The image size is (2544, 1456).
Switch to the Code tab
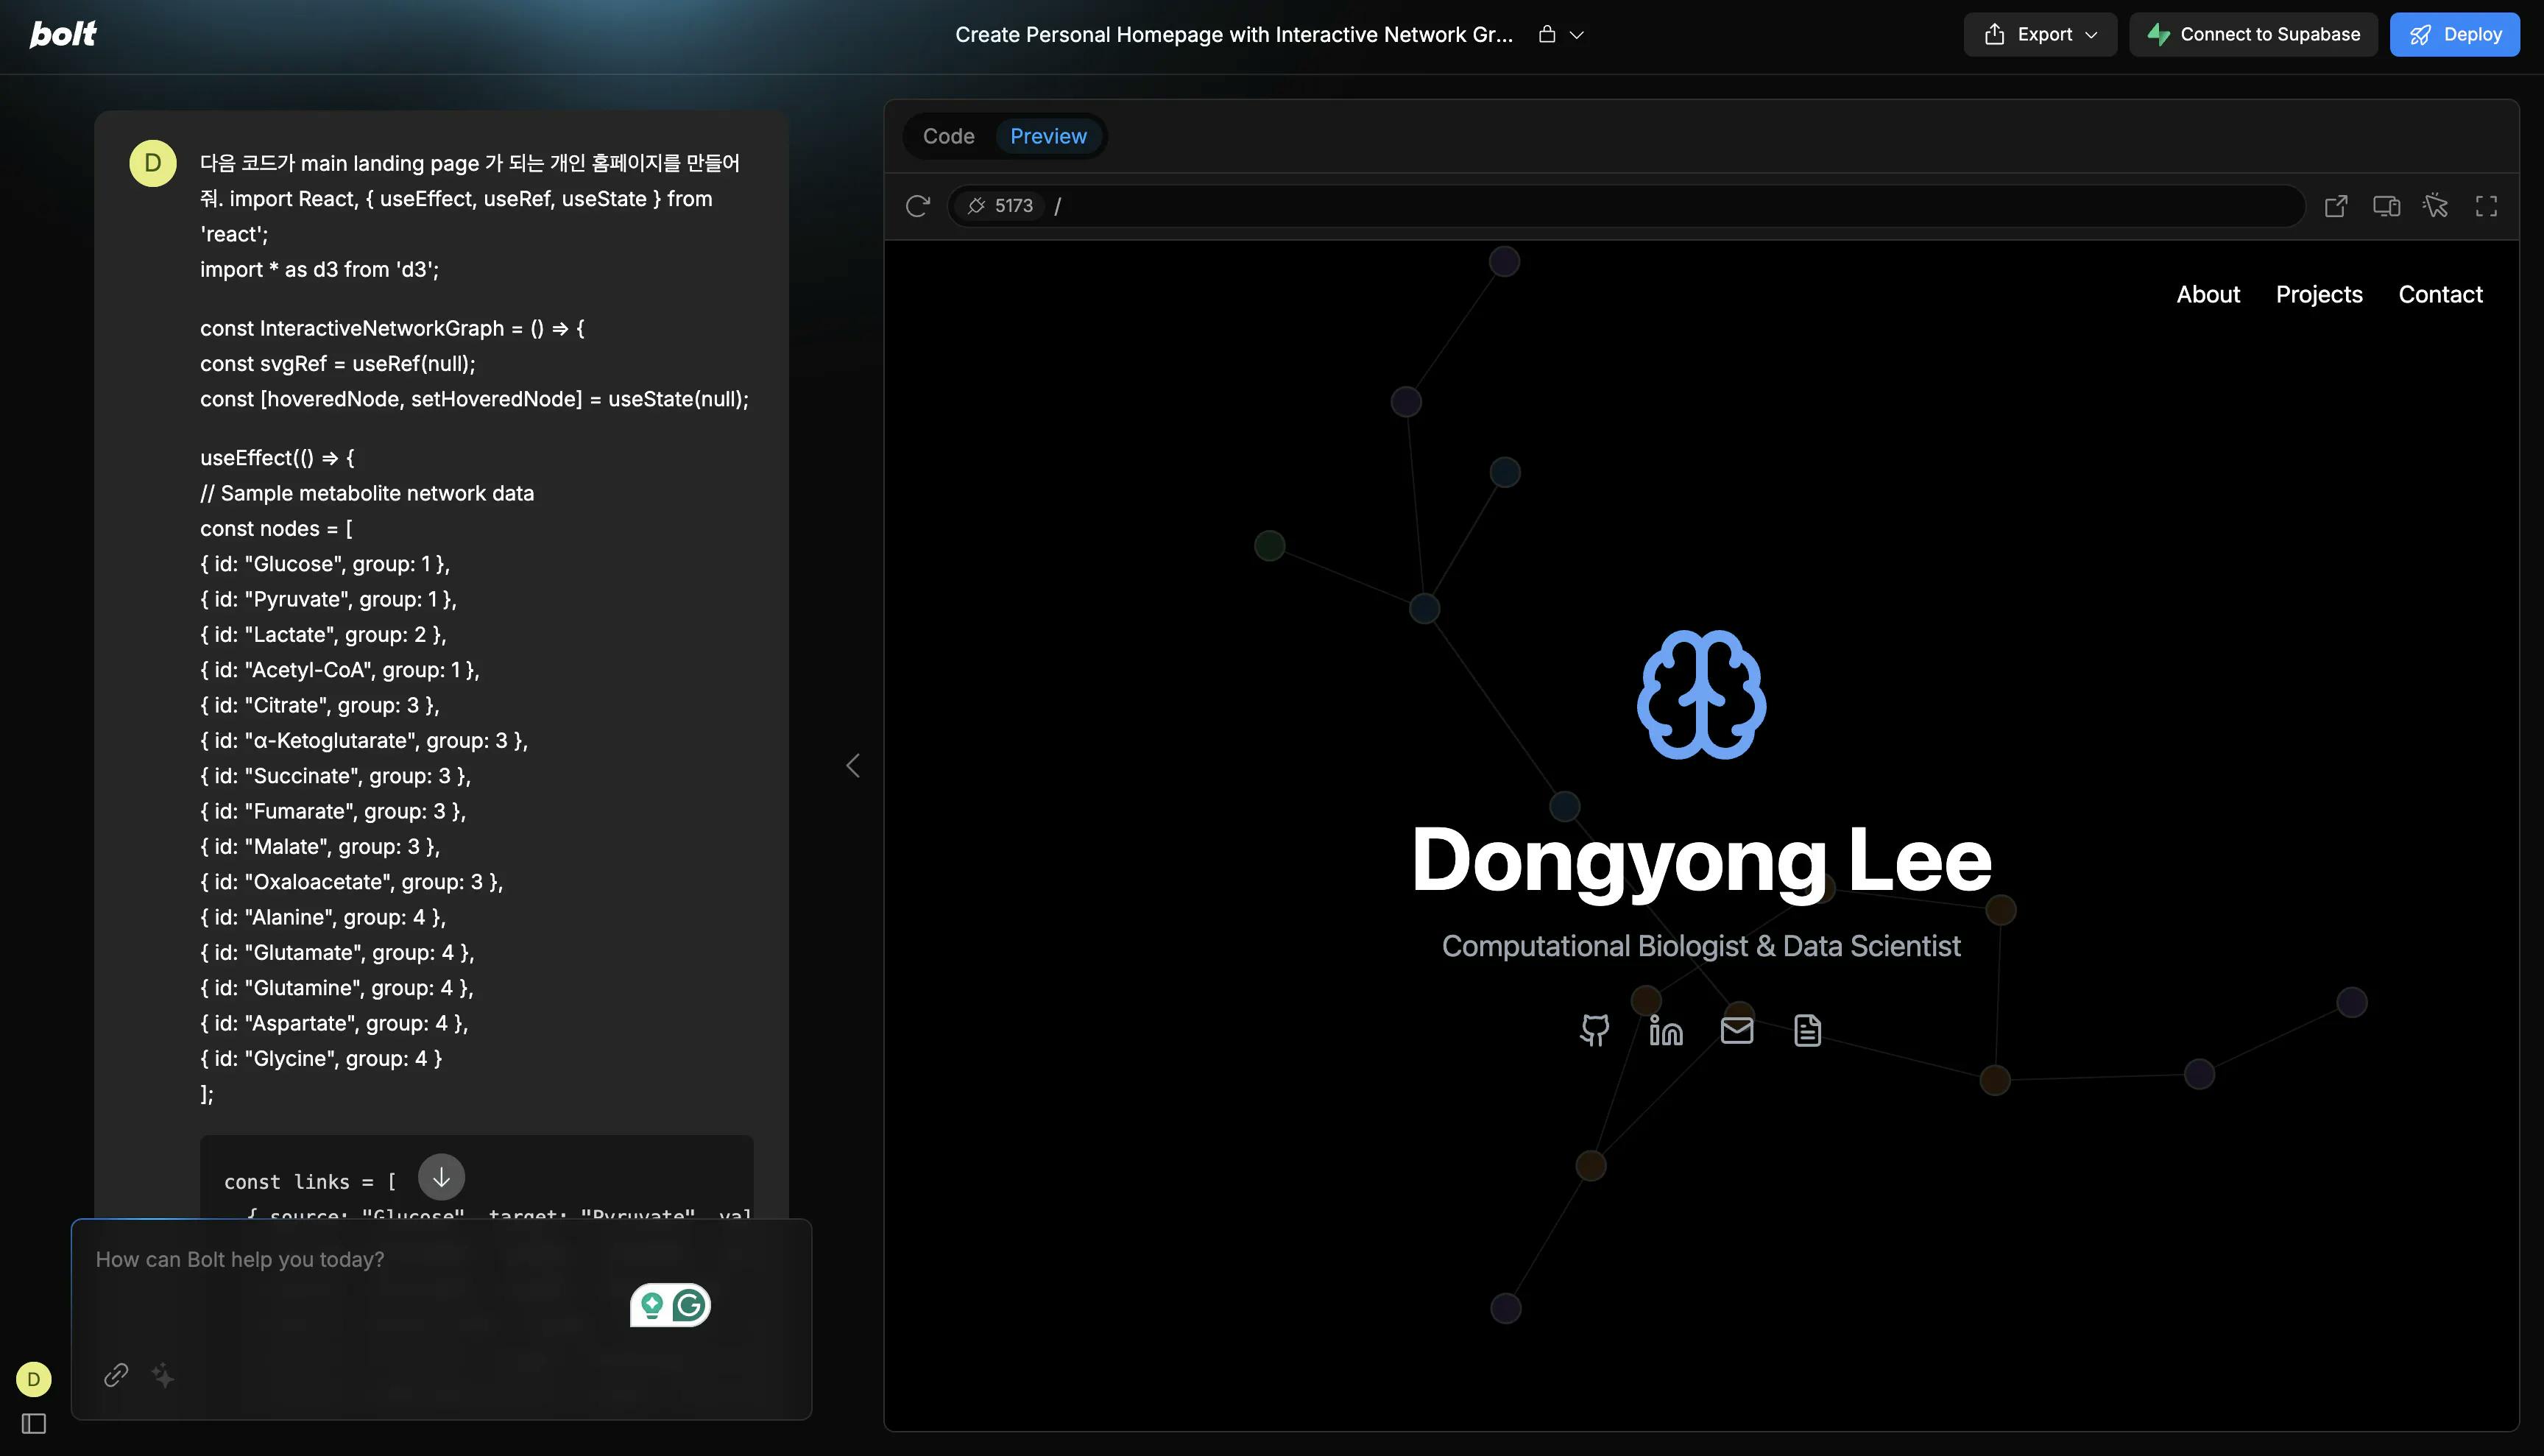948,136
